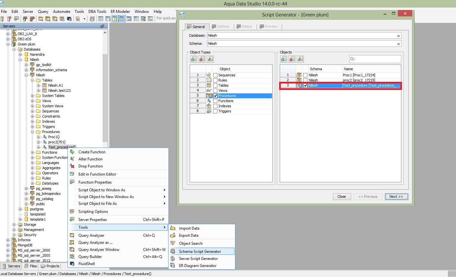
Task: Check the Functions object type checkbox
Action: point(215,101)
